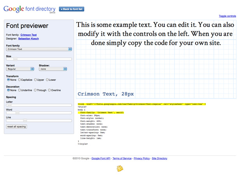Open designer Sebastian Kosch link
The image size is (240, 185).
point(28,39)
